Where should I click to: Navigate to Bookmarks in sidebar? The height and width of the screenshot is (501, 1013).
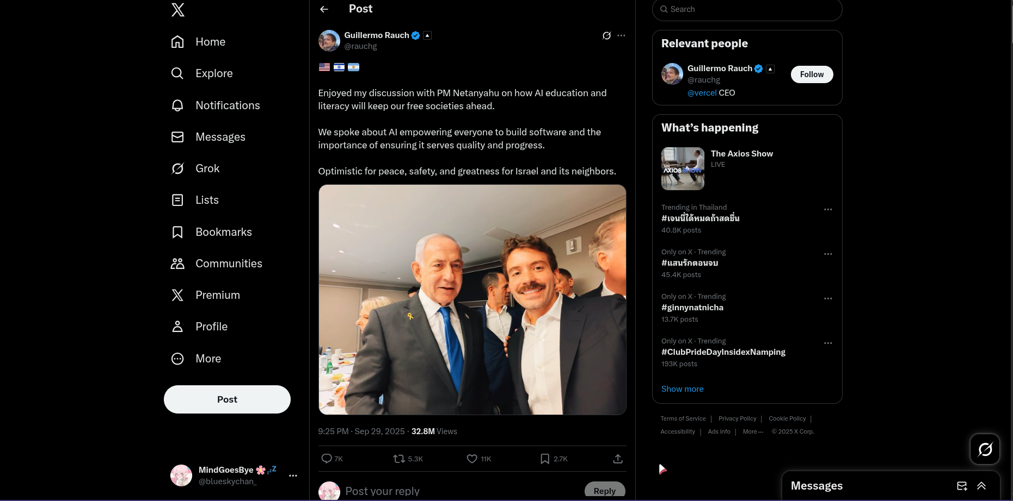click(223, 232)
